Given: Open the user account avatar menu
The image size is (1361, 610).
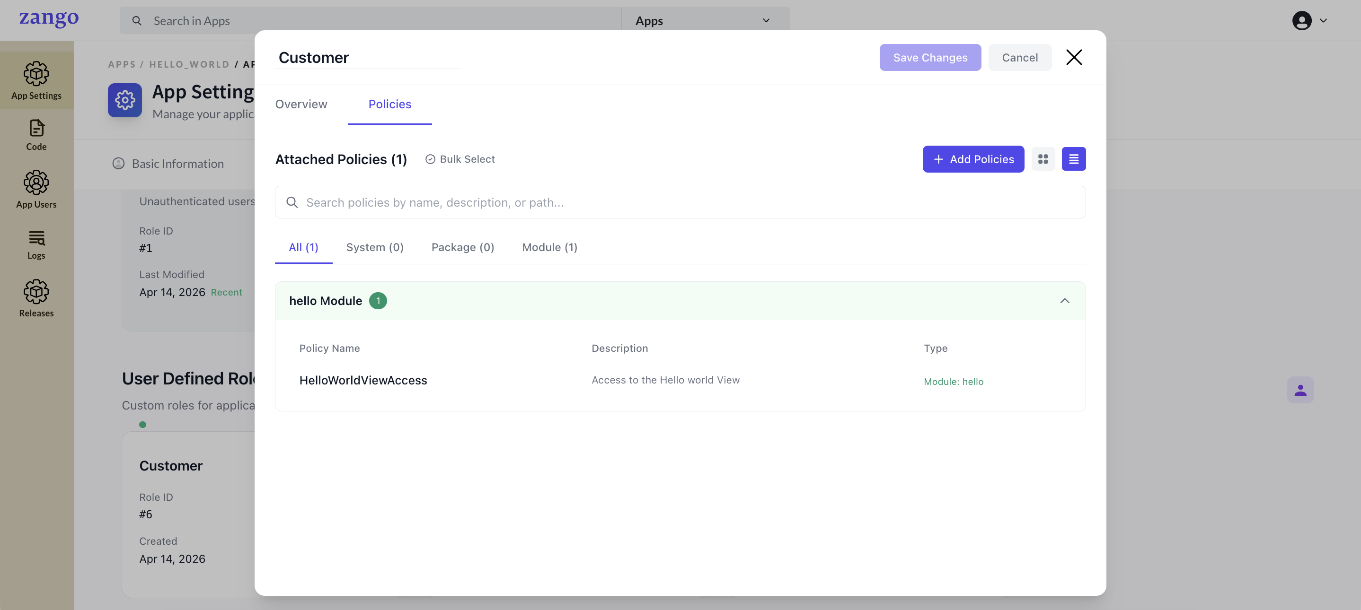Looking at the screenshot, I should coord(1302,21).
